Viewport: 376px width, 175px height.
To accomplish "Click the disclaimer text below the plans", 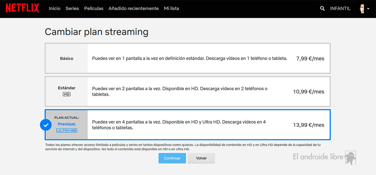I will click(x=183, y=147).
